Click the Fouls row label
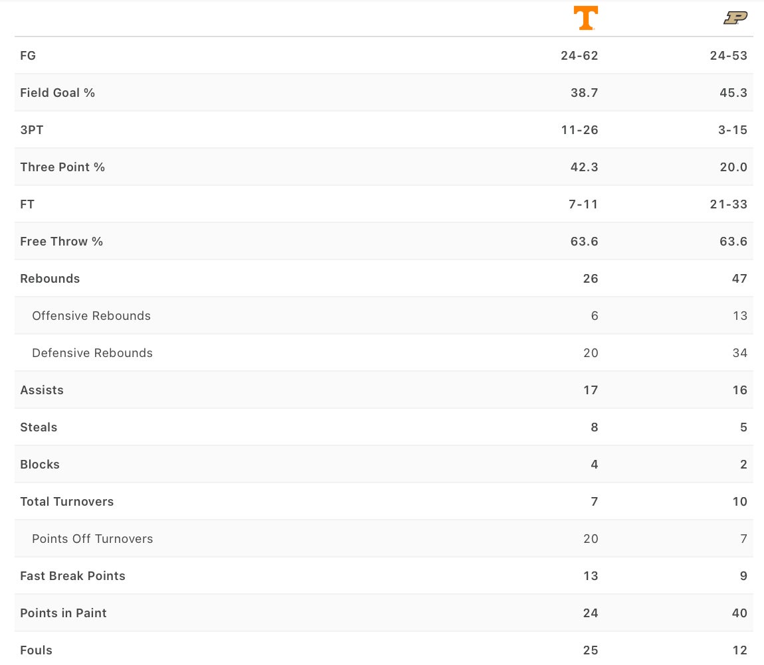 tap(36, 650)
